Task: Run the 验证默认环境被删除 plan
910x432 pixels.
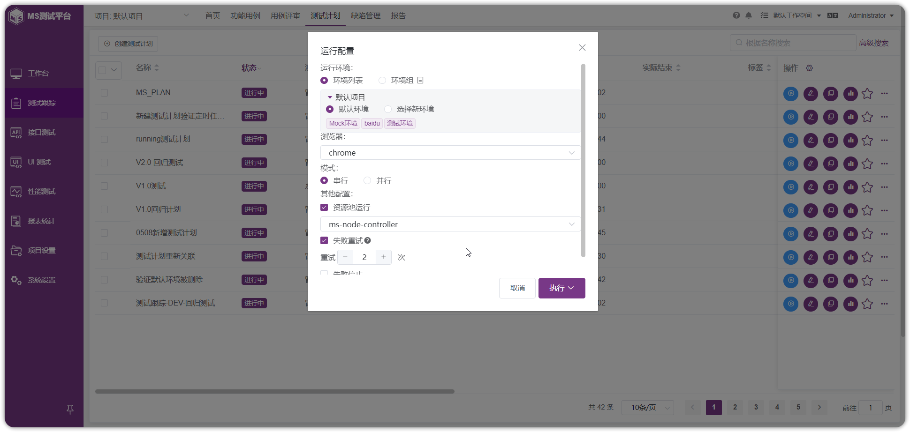Action: coord(791,280)
